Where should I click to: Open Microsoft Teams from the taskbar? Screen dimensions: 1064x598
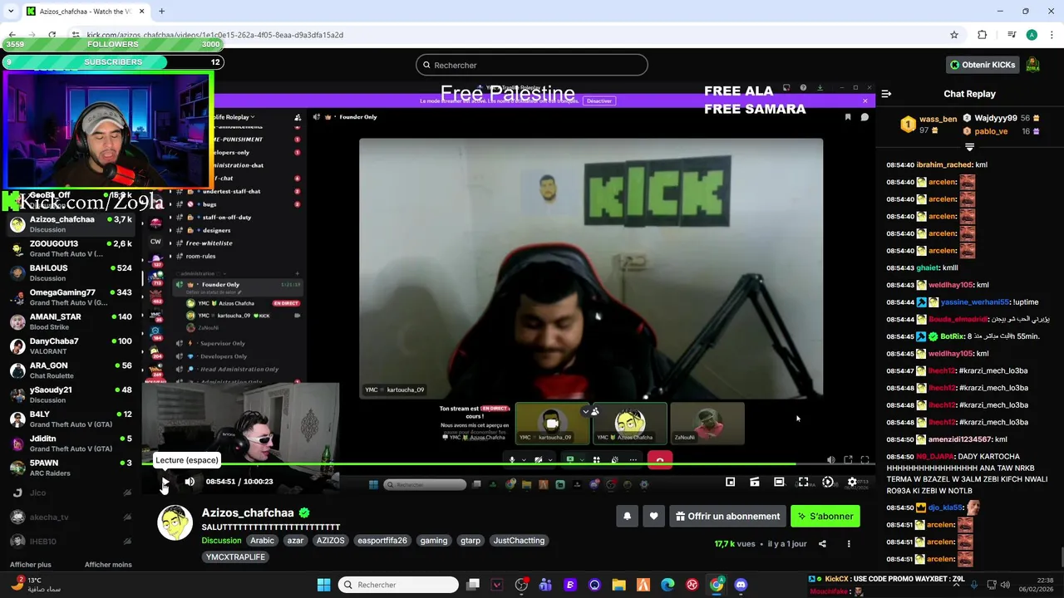pyautogui.click(x=545, y=585)
